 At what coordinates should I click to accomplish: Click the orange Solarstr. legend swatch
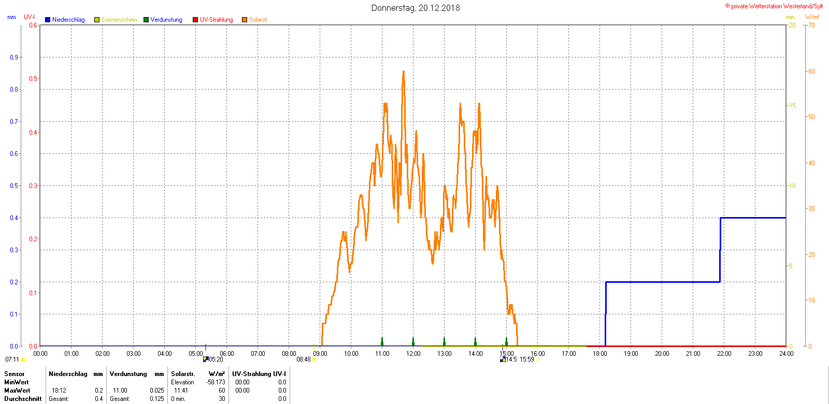[245, 20]
